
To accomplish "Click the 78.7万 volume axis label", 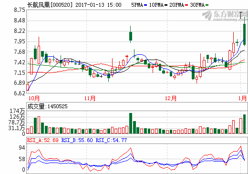I will [x=17, y=123].
